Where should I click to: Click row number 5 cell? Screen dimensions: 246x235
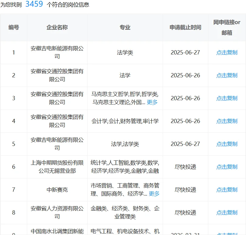pyautogui.click(x=14, y=144)
